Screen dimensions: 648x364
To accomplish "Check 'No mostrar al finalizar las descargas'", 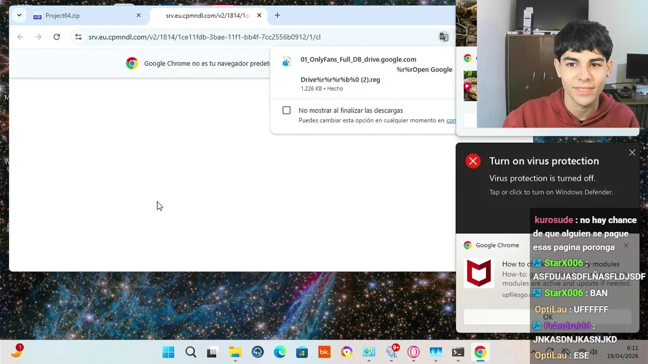I will click(x=287, y=110).
